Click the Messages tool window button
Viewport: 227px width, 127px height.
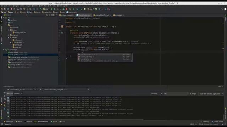point(9,121)
